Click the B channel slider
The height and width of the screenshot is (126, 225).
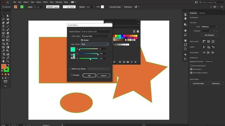(89, 58)
